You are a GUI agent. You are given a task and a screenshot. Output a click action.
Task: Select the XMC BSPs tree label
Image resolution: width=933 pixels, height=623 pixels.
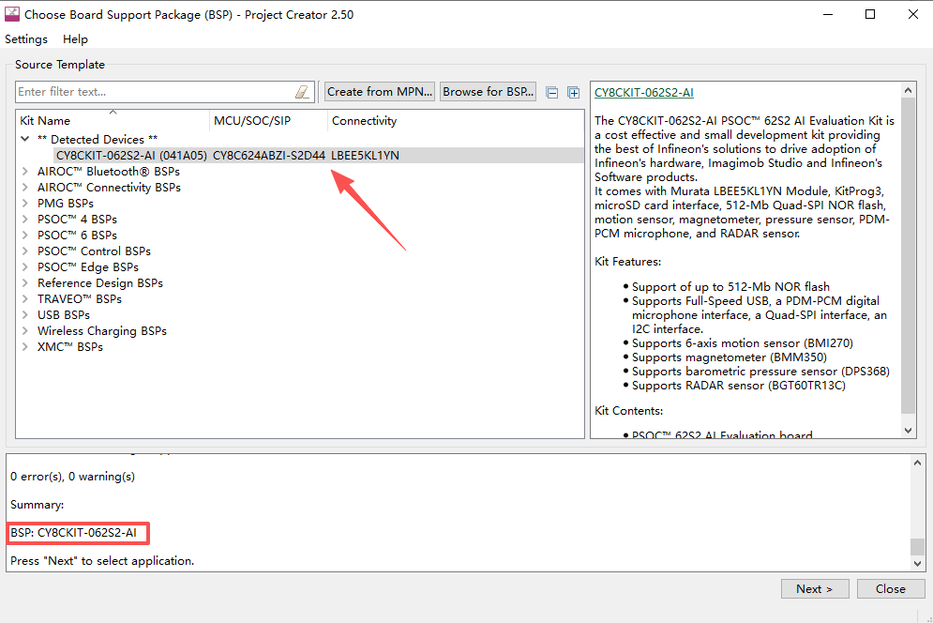click(70, 346)
